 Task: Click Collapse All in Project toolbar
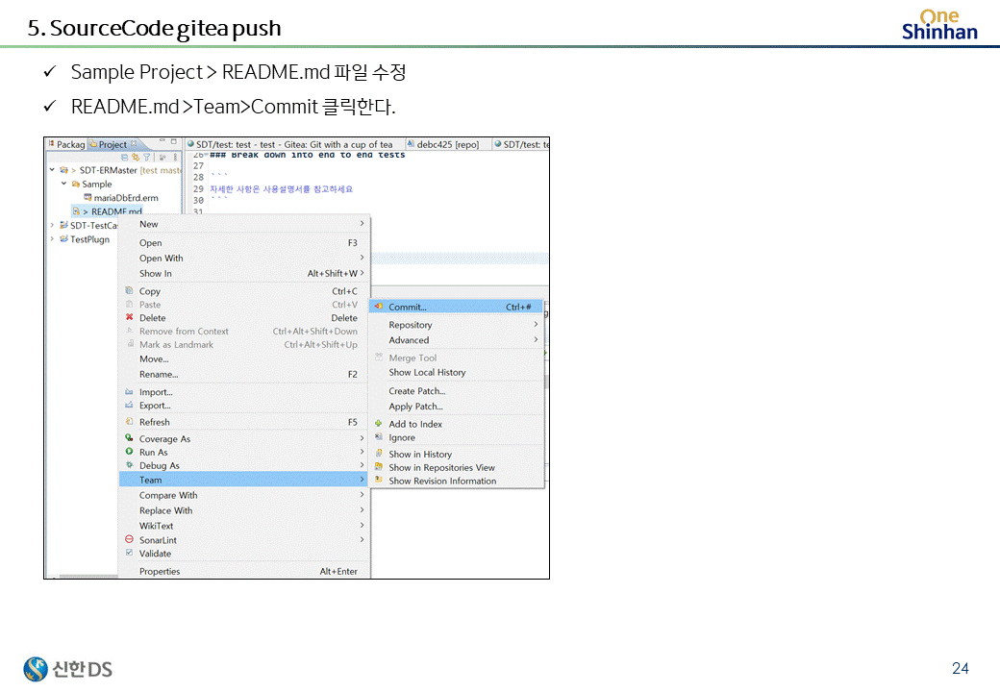pyautogui.click(x=124, y=157)
